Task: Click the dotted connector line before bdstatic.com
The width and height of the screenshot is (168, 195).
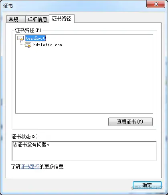Action: pyautogui.click(x=22, y=43)
